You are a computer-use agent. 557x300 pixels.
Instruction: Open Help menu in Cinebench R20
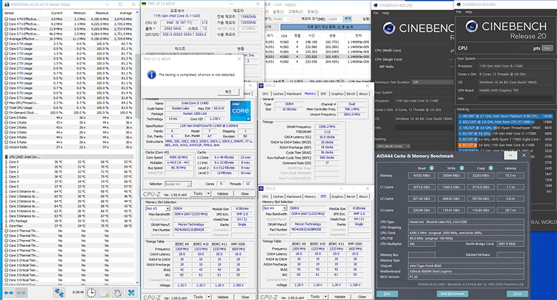(469, 12)
